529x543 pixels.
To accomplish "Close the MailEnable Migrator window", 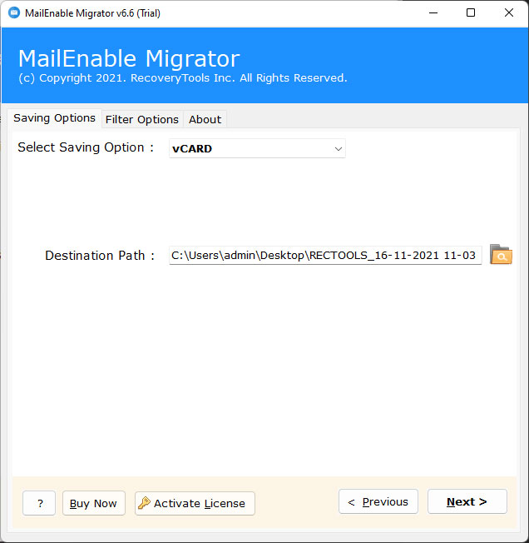I will (x=508, y=12).
